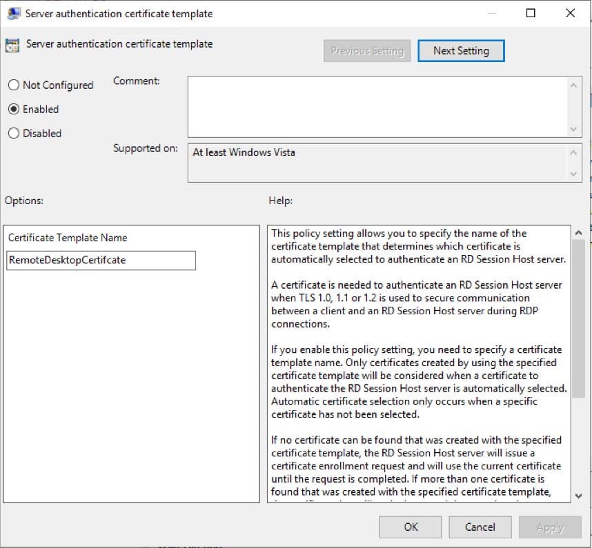Click the Certificate Template Name input field
The width and height of the screenshot is (592, 548).
pyautogui.click(x=101, y=261)
